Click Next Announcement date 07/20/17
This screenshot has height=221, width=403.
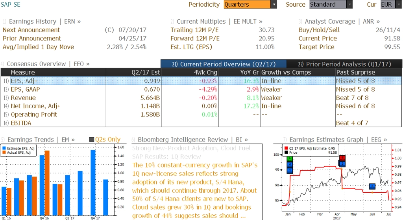(x=132, y=30)
